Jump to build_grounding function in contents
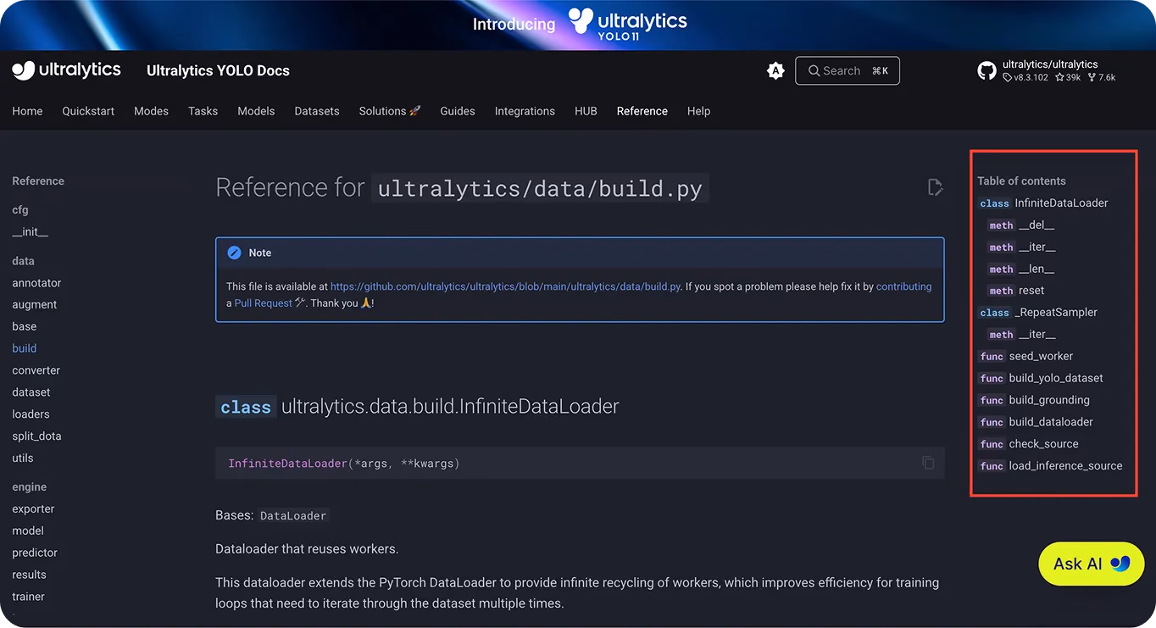 (x=1034, y=401)
